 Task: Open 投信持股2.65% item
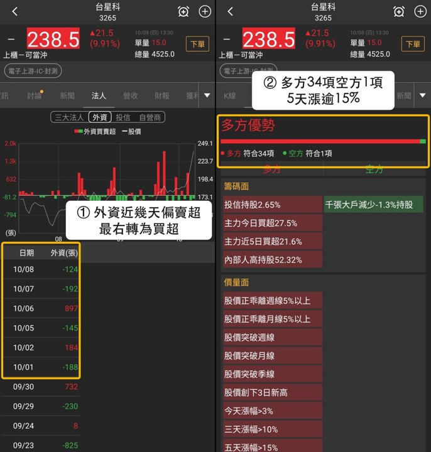click(x=272, y=205)
